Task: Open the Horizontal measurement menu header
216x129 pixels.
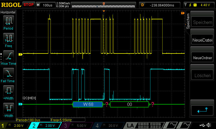Action: [x=8, y=12]
